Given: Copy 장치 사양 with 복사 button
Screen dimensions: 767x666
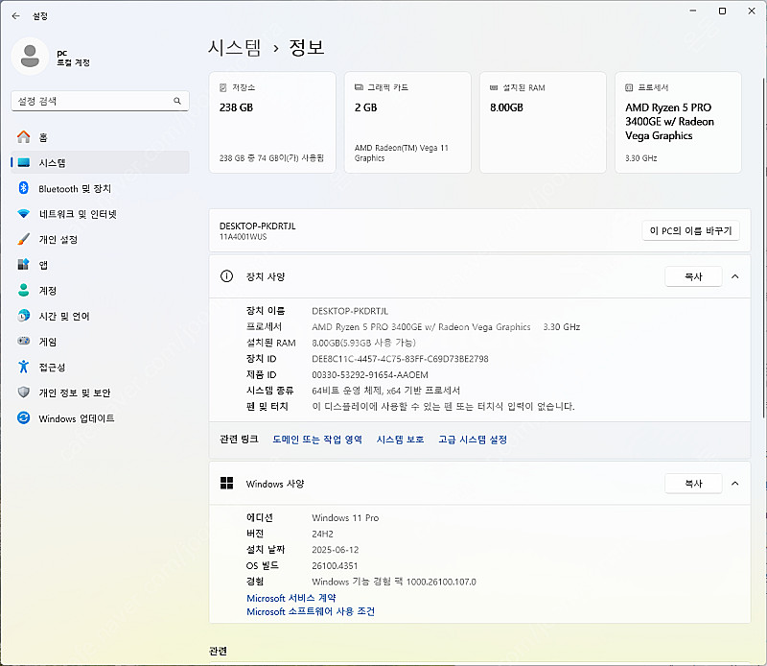Looking at the screenshot, I should point(693,276).
